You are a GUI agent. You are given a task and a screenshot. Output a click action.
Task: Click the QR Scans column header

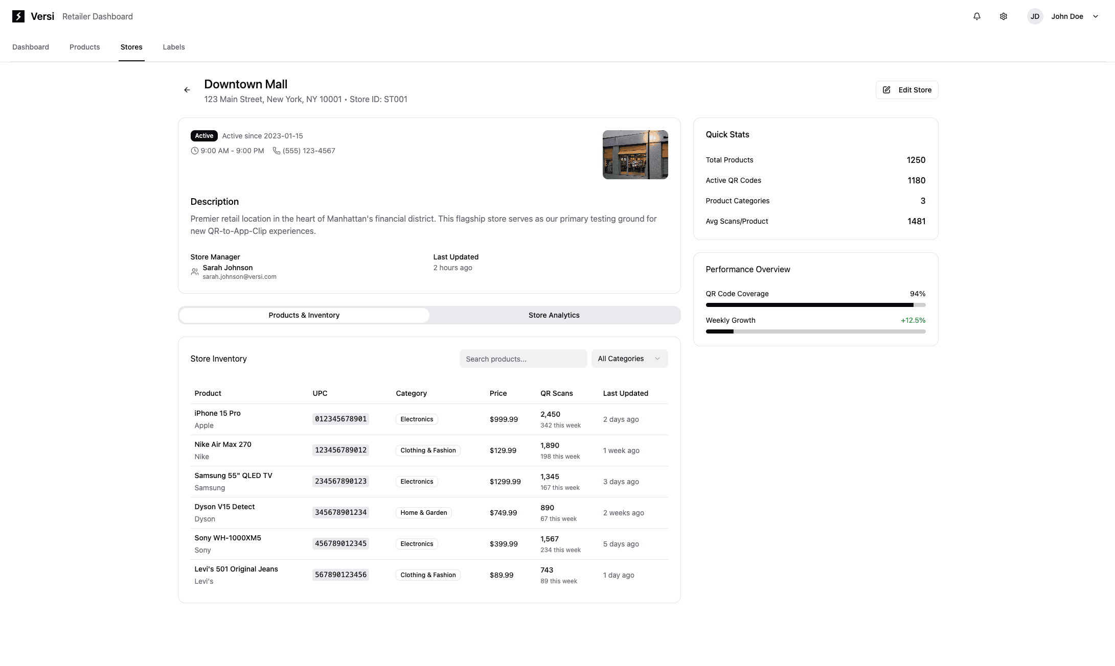click(556, 393)
